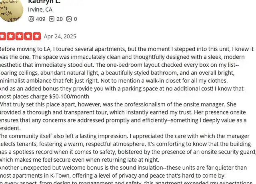This screenshot has width=256, height=184.
Task: Click the fifth rating star
Action: (37, 36)
